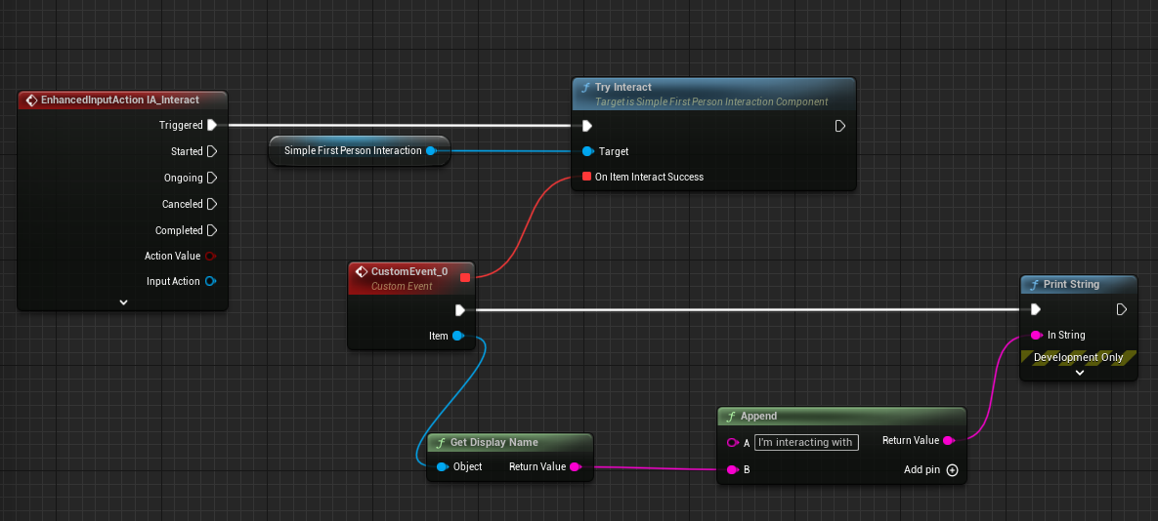This screenshot has height=521, width=1158.
Task: Click the Item output pin on CustomEvent_0
Action: [458, 336]
